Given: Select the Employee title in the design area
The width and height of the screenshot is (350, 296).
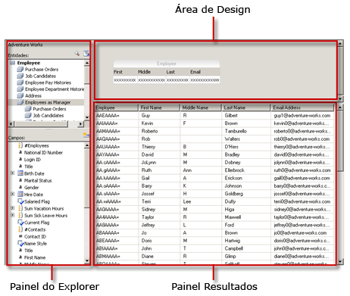Looking at the screenshot, I should pyautogui.click(x=167, y=64).
